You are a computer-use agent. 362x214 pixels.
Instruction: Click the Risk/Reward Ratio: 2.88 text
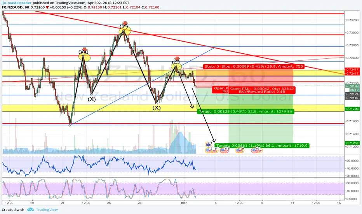[262, 92]
